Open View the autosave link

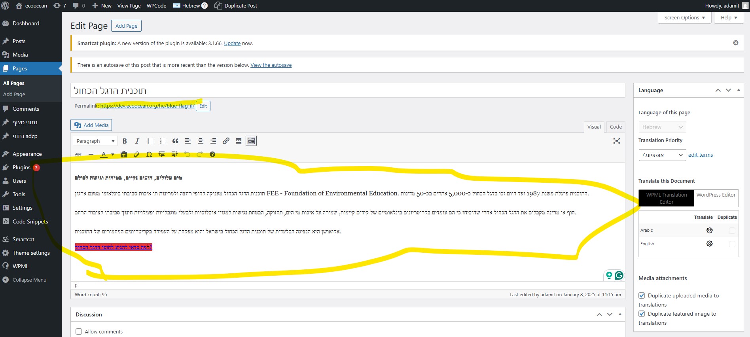pos(271,65)
